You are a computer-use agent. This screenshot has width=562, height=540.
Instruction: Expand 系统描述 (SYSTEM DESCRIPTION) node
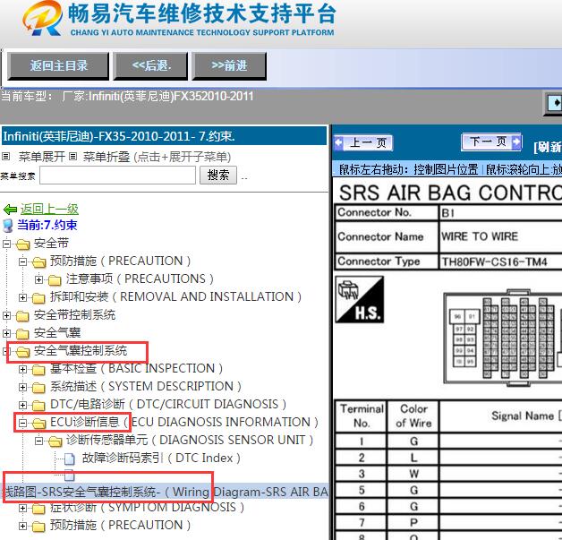(x=22, y=387)
